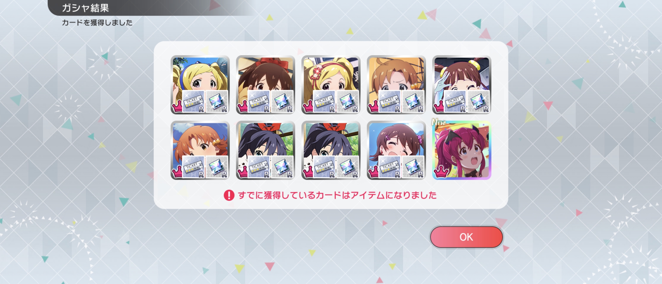Image resolution: width=662 pixels, height=284 pixels.
Task: Open the winking girl with yellow hair bobbles
Action: (x=462, y=85)
